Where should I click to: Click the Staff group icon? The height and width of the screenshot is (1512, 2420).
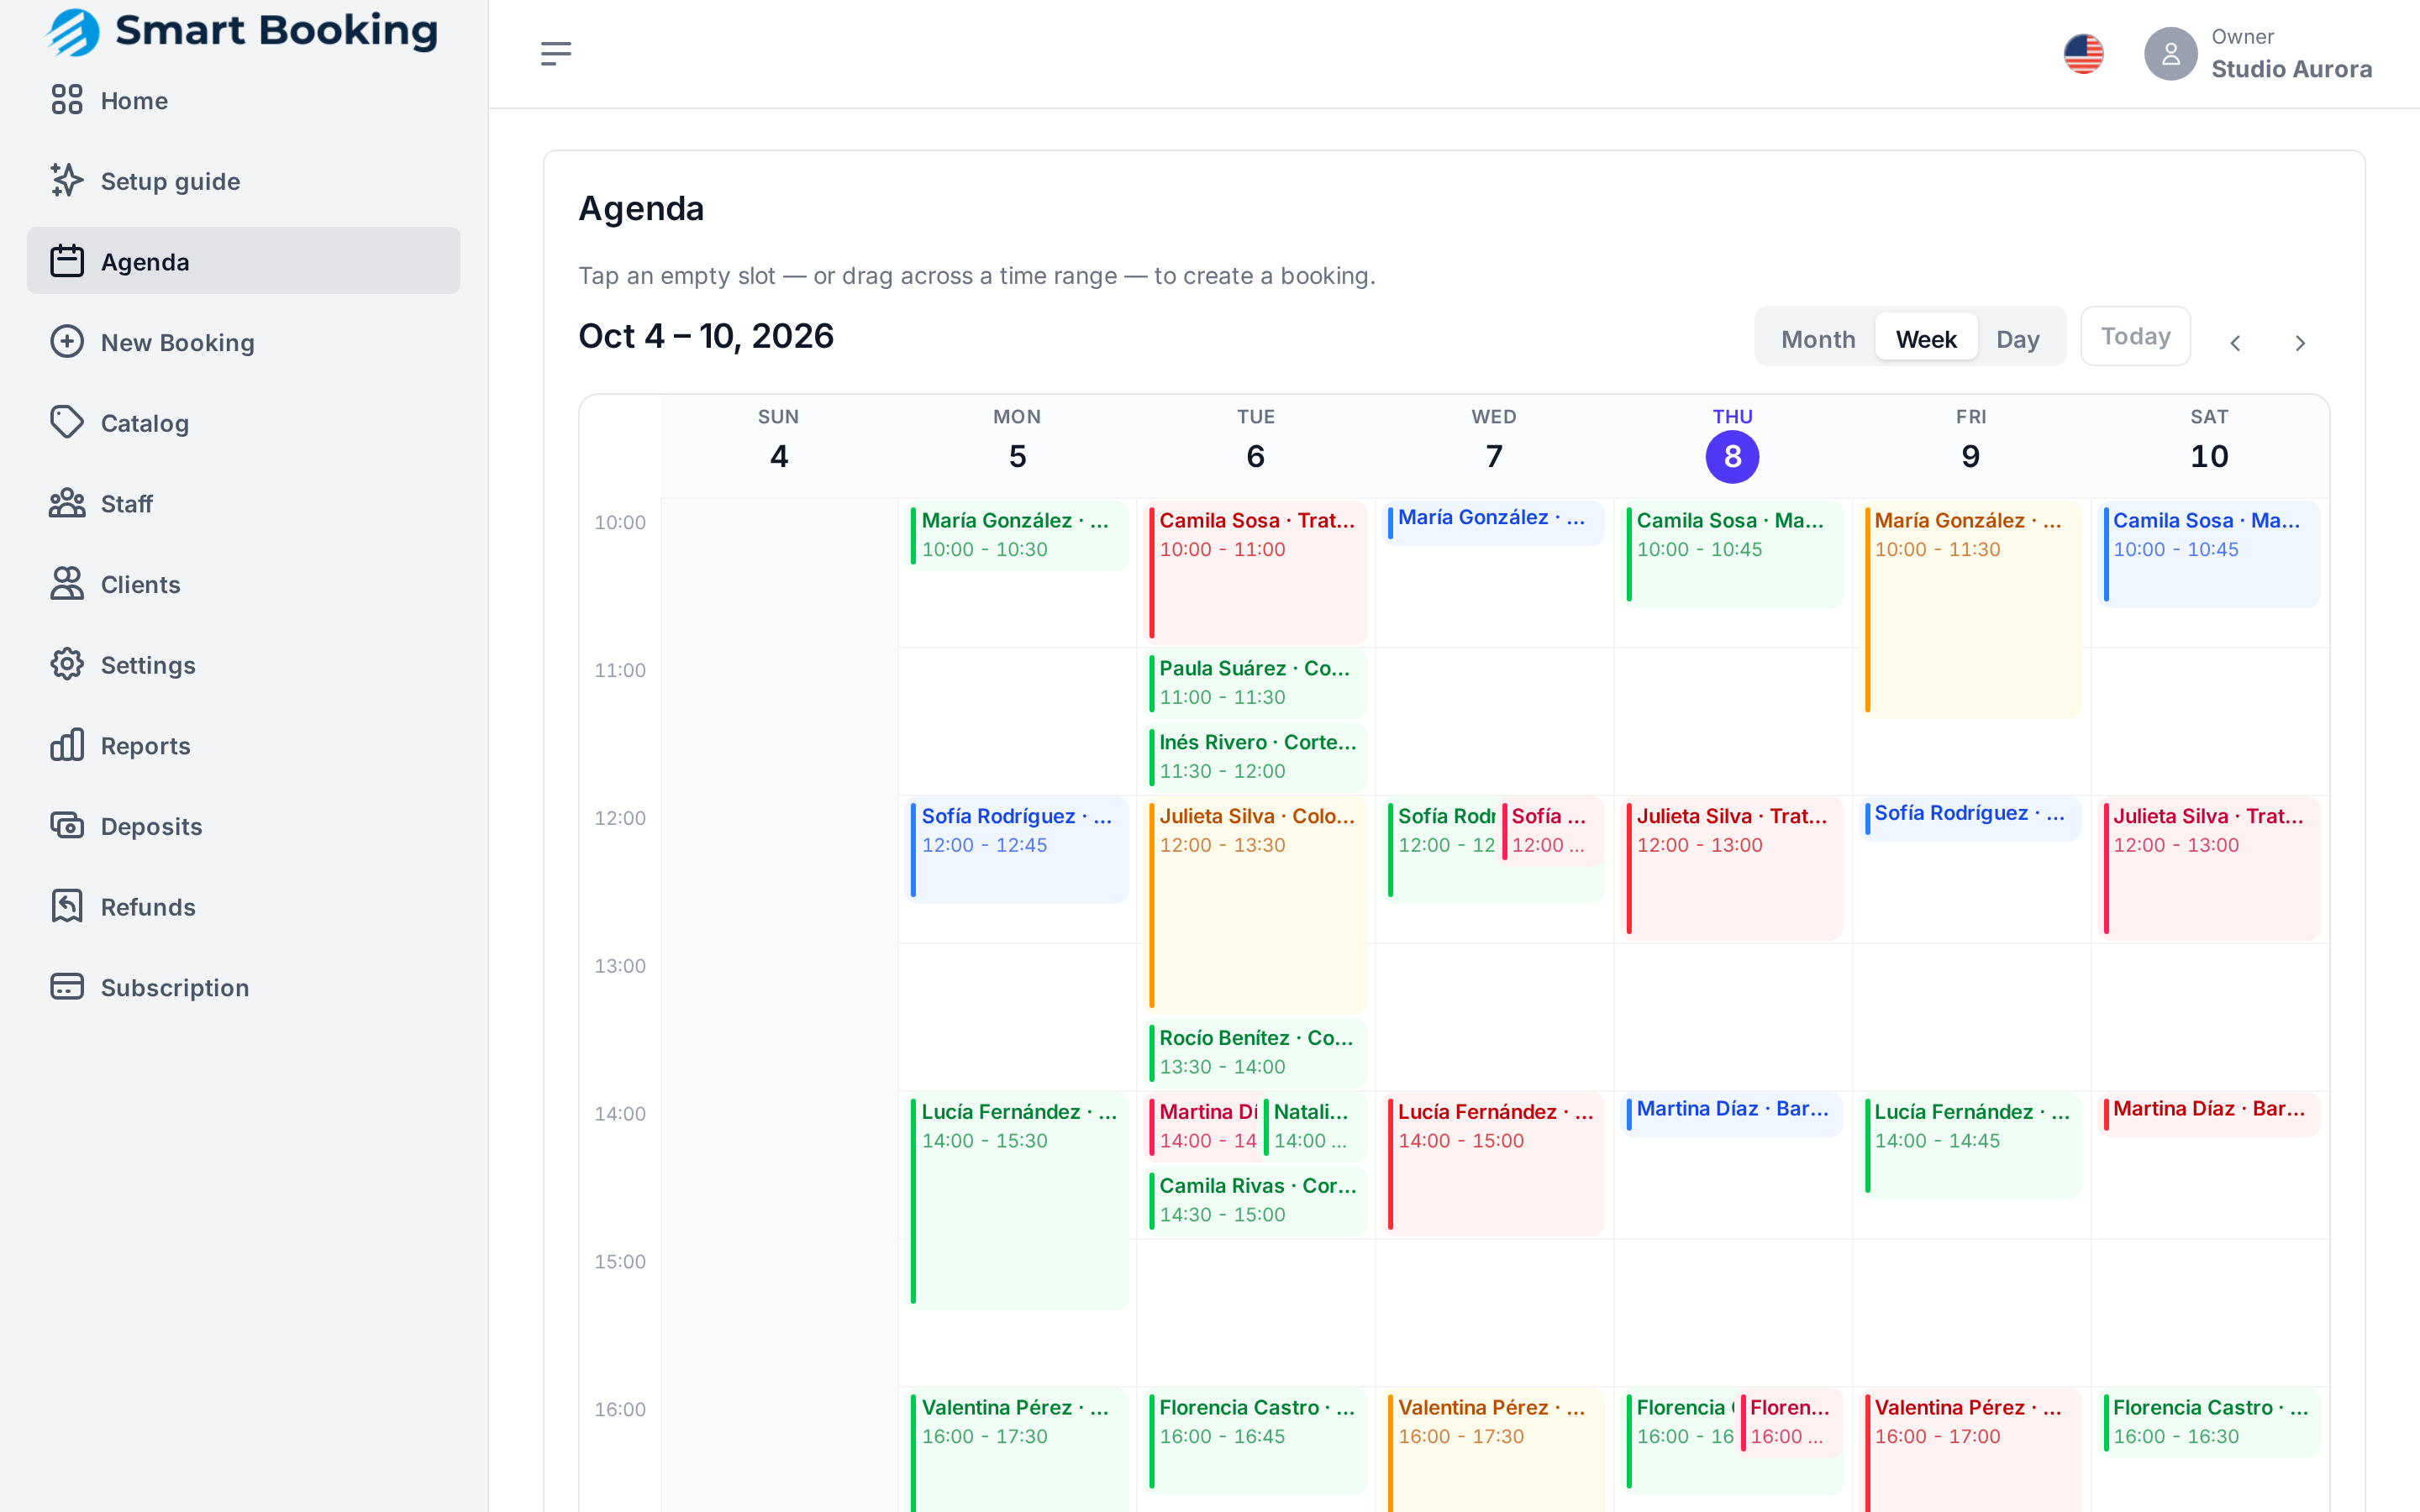pyautogui.click(x=67, y=503)
